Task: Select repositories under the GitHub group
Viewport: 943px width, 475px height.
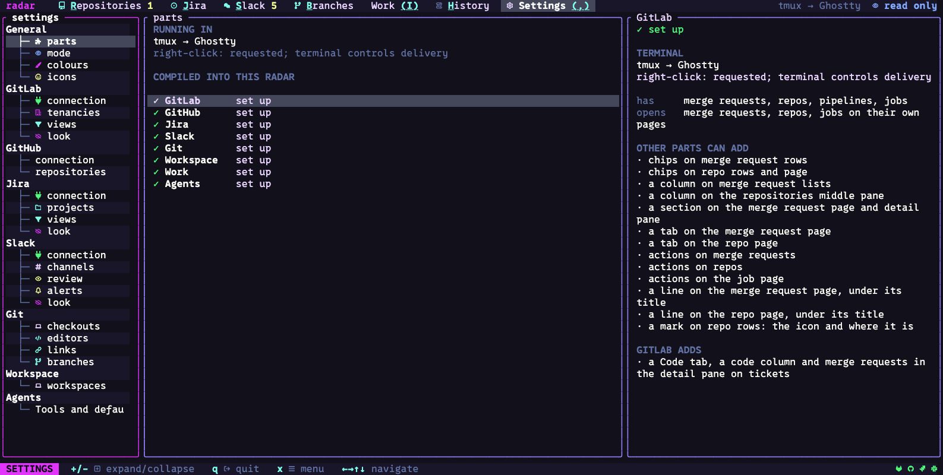Action: coord(70,172)
